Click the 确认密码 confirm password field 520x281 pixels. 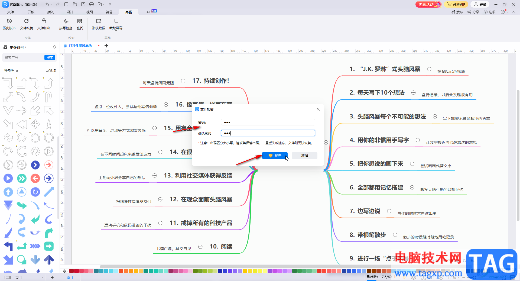268,133
